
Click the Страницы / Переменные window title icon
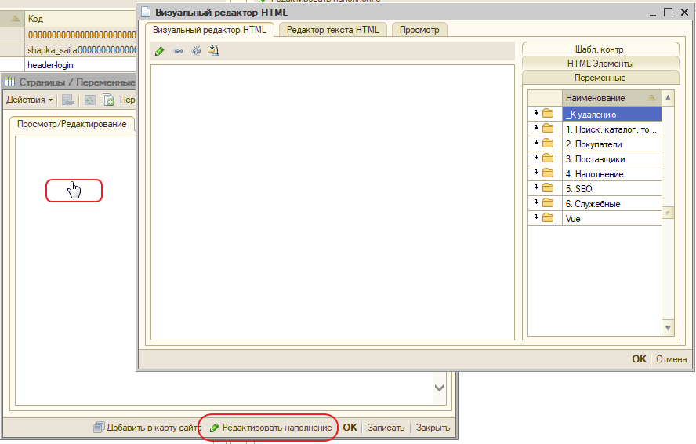point(9,82)
